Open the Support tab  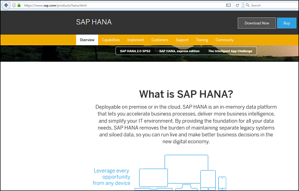click(182, 40)
